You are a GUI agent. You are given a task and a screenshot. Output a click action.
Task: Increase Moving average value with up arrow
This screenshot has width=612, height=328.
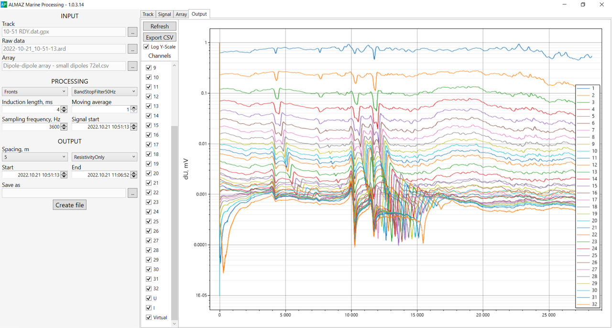click(133, 108)
